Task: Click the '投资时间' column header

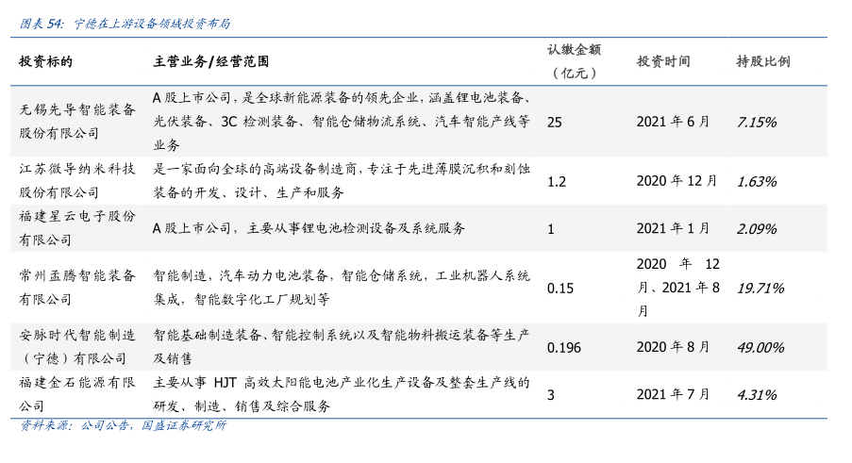Action: coord(663,61)
